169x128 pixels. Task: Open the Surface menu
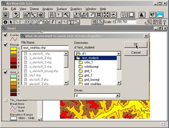[x=62, y=9]
